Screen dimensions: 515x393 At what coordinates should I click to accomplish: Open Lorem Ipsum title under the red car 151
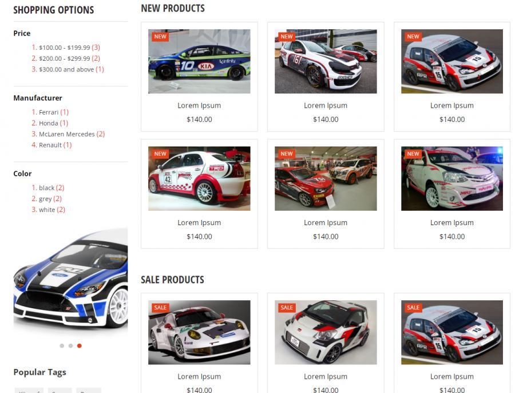coord(326,223)
